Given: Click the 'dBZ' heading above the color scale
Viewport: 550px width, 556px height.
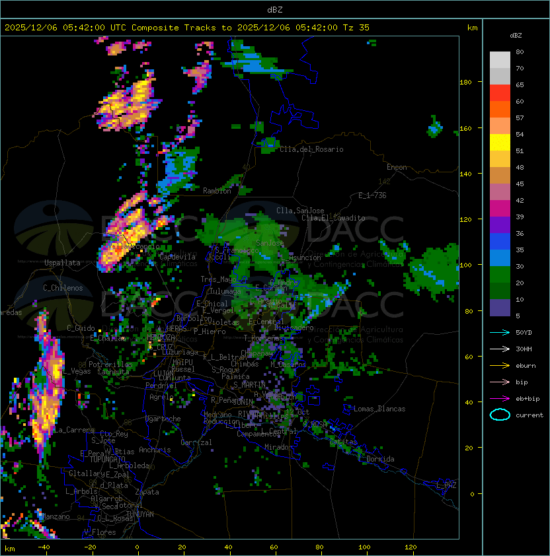Looking at the screenshot, I should click(516, 36).
